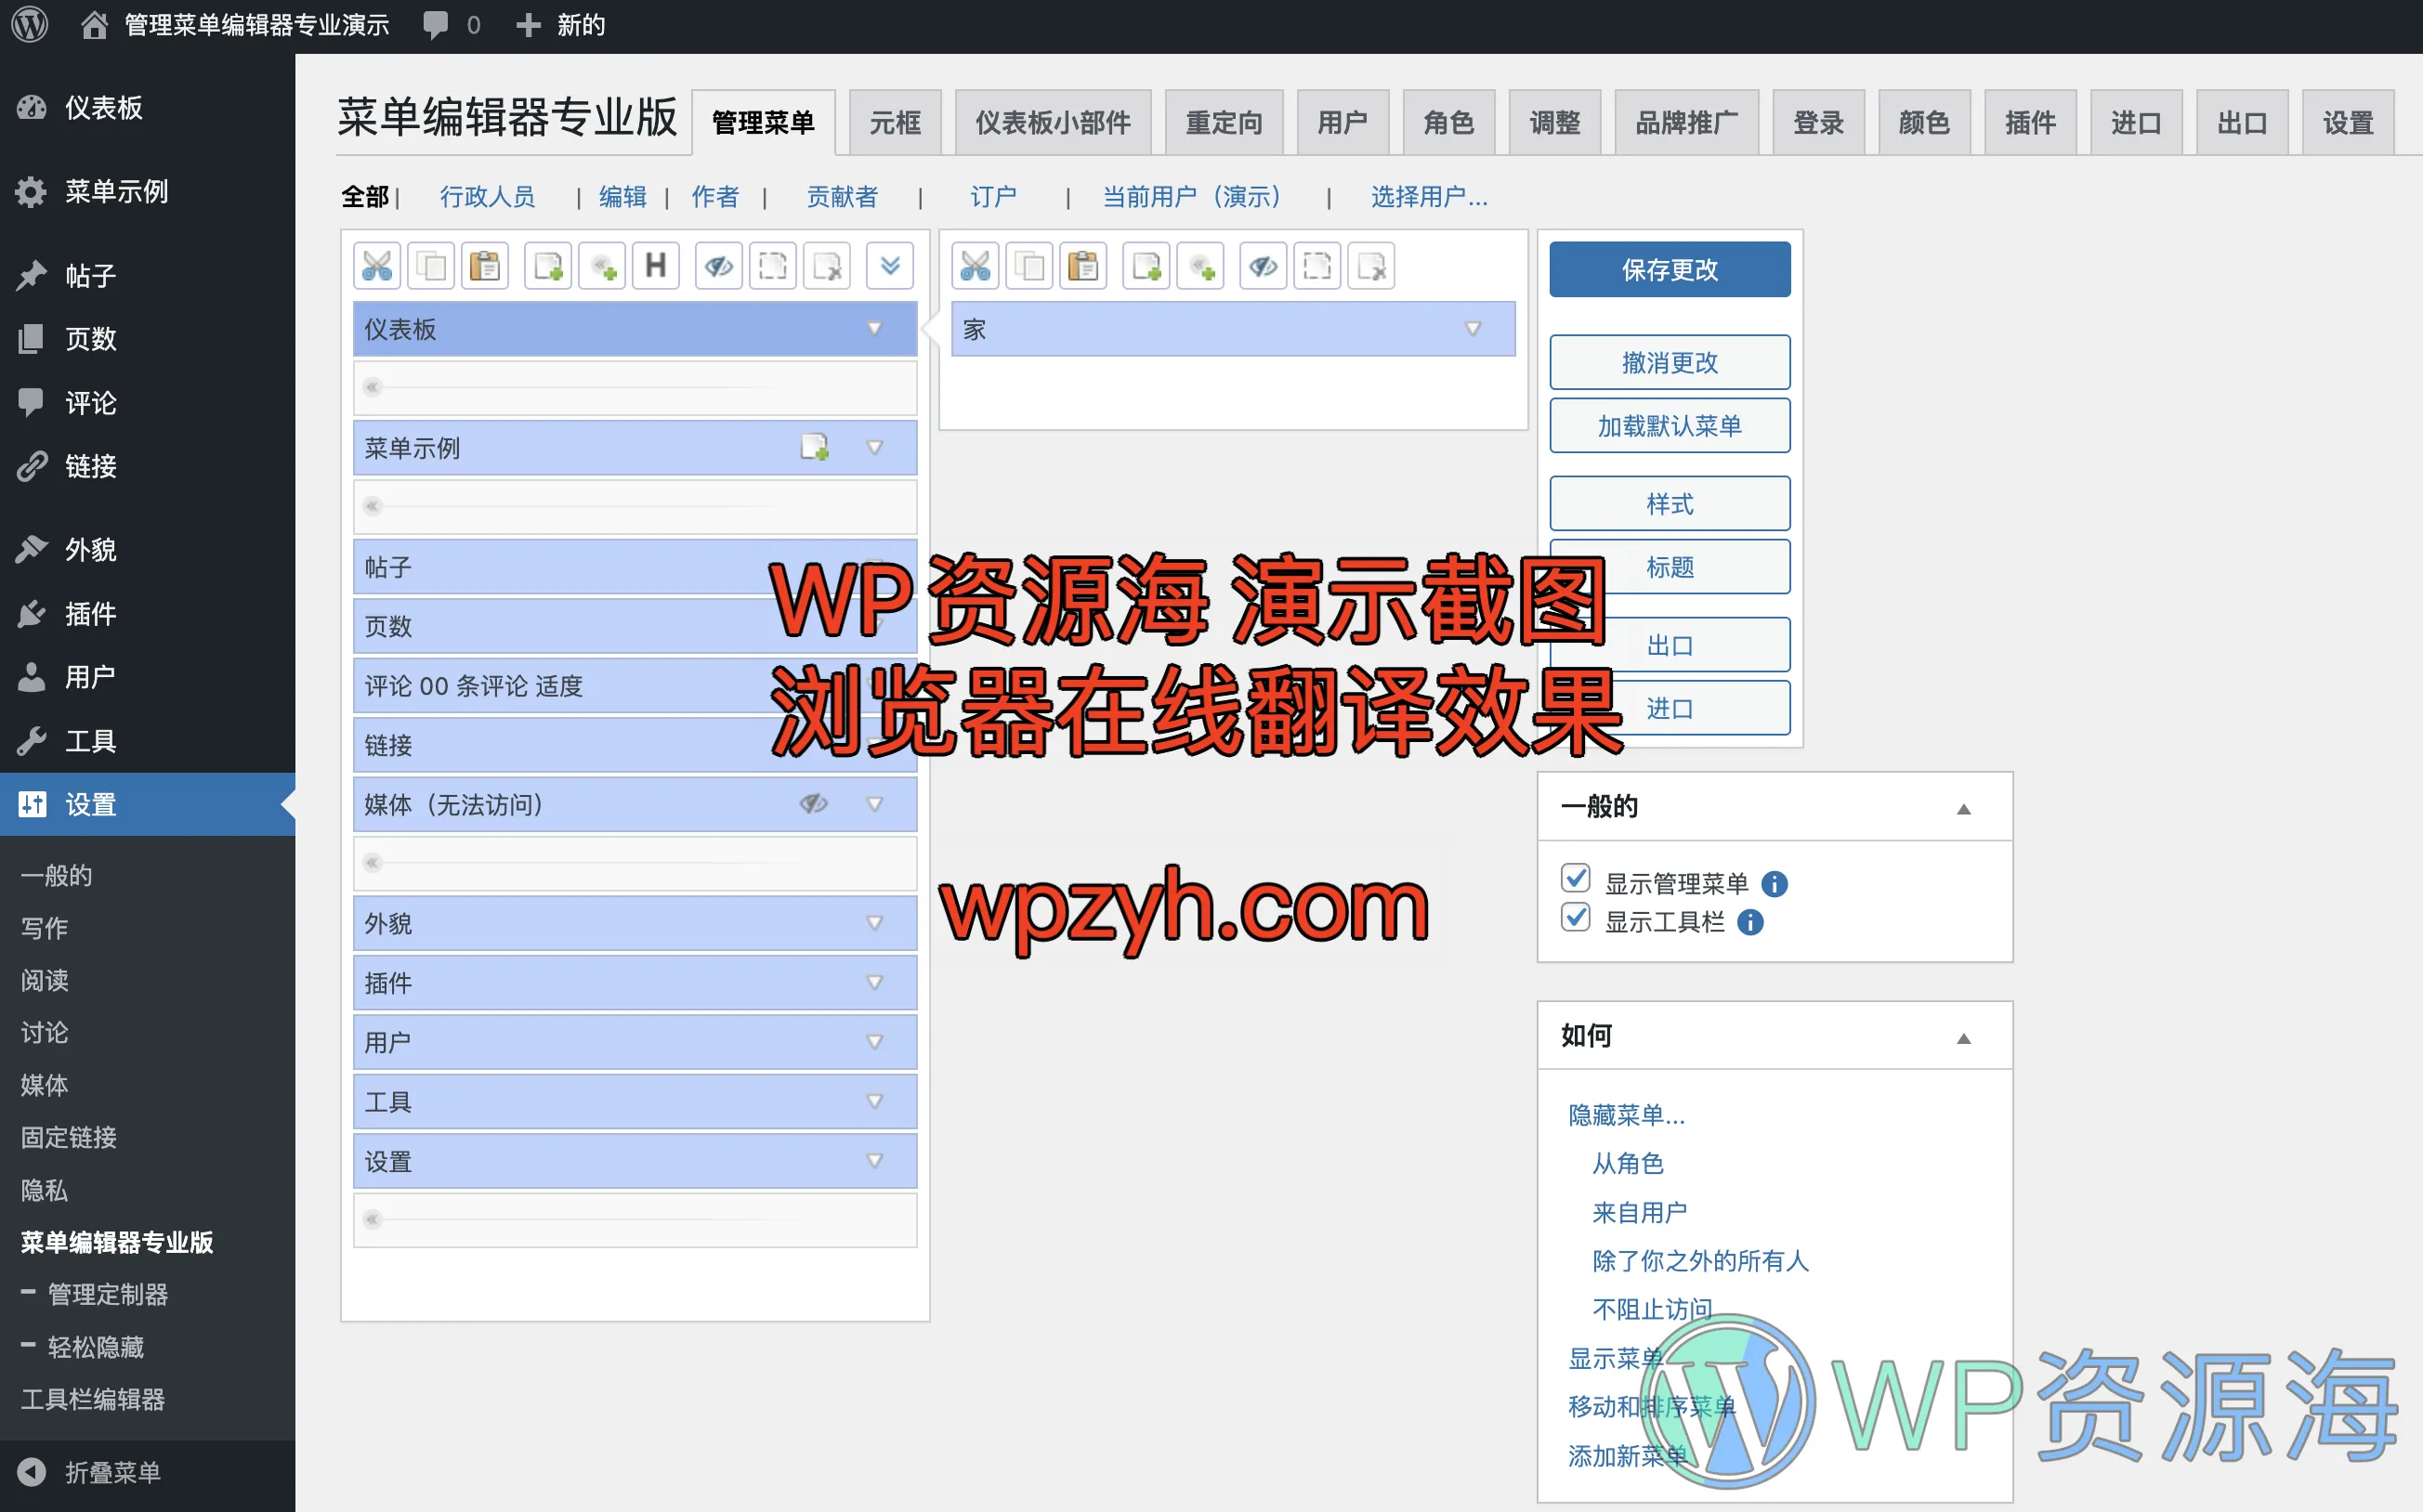Toggle the 显示工具栏 checkbox
The height and width of the screenshot is (1512, 2423).
(1576, 917)
